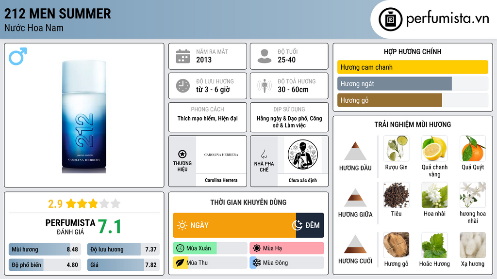The height and width of the screenshot is (279, 497).
Task: Click the Carolina Herrera brand name label
Action: (221, 180)
